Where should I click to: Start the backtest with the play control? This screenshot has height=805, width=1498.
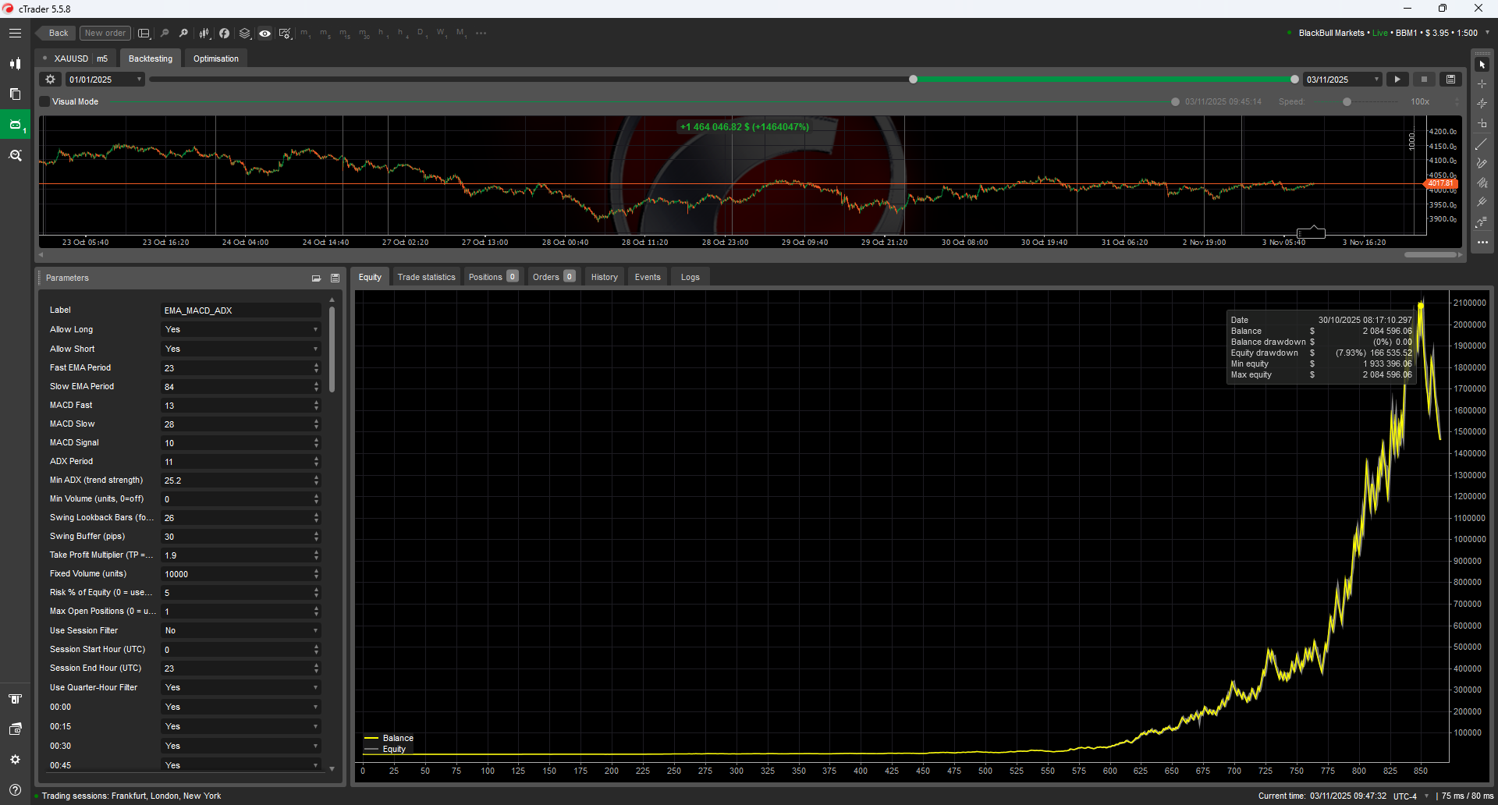click(1397, 79)
